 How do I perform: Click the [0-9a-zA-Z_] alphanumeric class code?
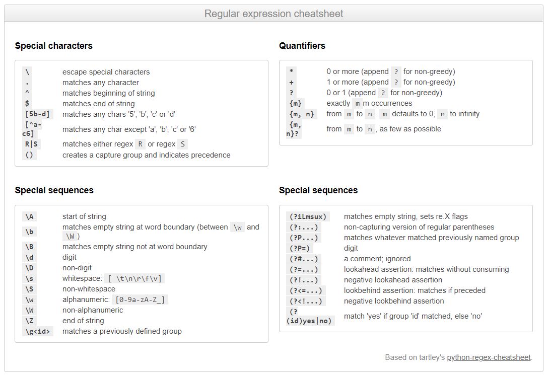pos(140,299)
